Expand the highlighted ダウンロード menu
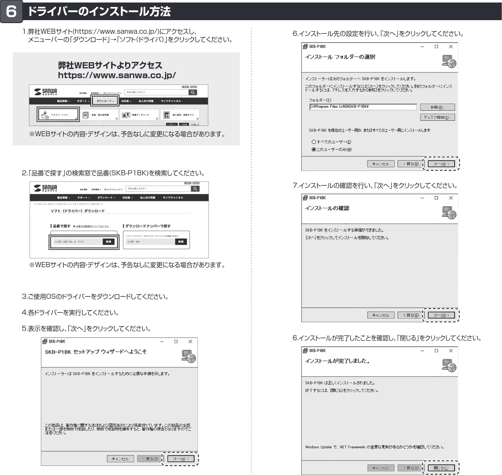The width and height of the screenshot is (502, 475). click(105, 101)
